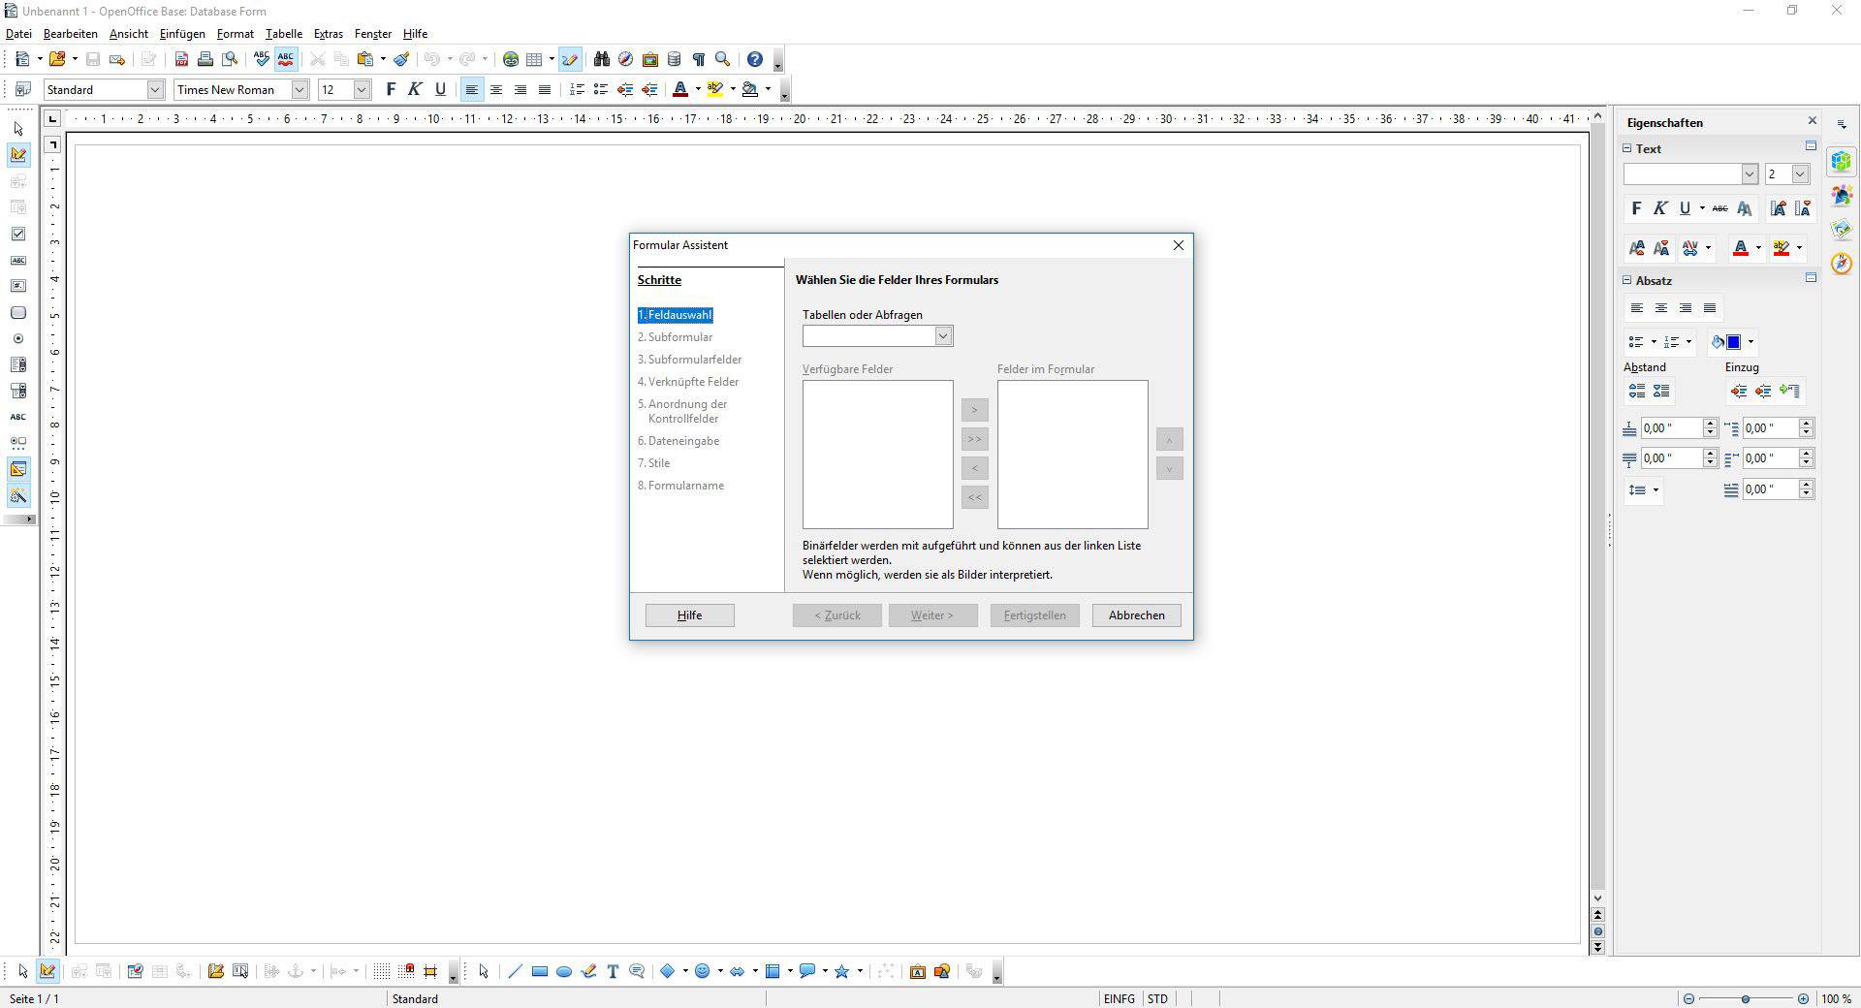Viewport: 1861px width, 1008px height.
Task: Click hanging indent icon under Einzug
Action: [x=1789, y=391]
